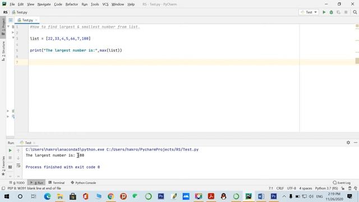Open the UTF-8 file encoding selector
The width and height of the screenshot is (359, 202).
tap(292, 189)
